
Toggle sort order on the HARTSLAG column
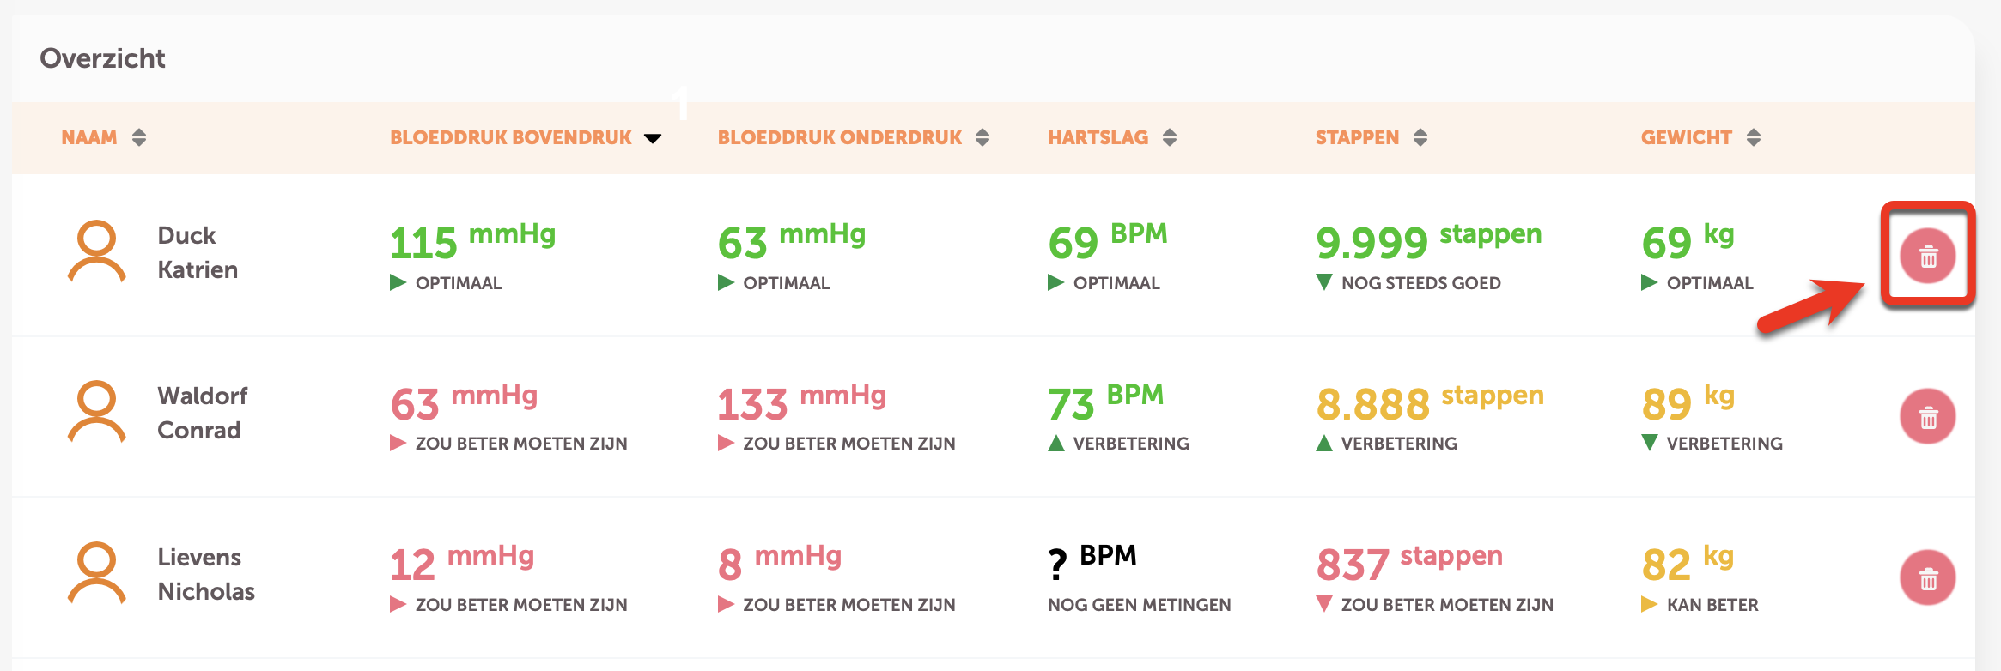tap(1169, 136)
